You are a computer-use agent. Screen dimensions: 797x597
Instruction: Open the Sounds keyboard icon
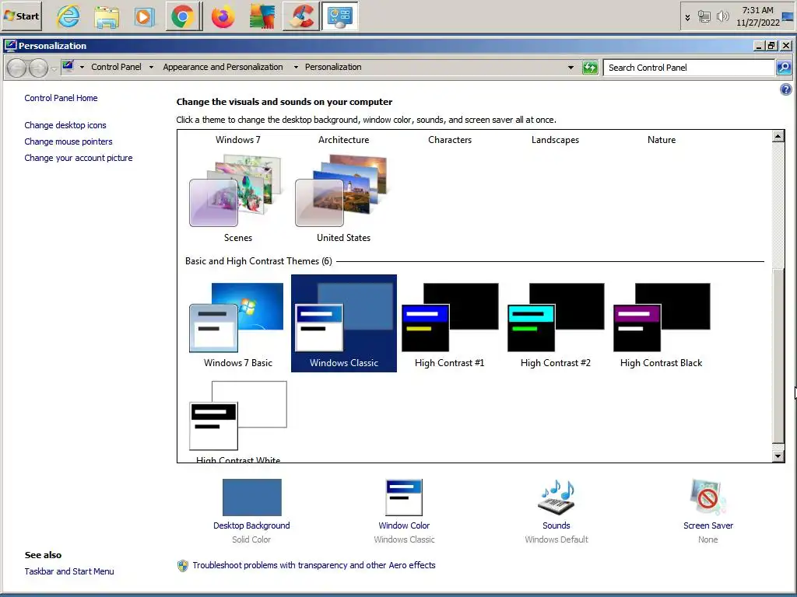click(x=556, y=497)
